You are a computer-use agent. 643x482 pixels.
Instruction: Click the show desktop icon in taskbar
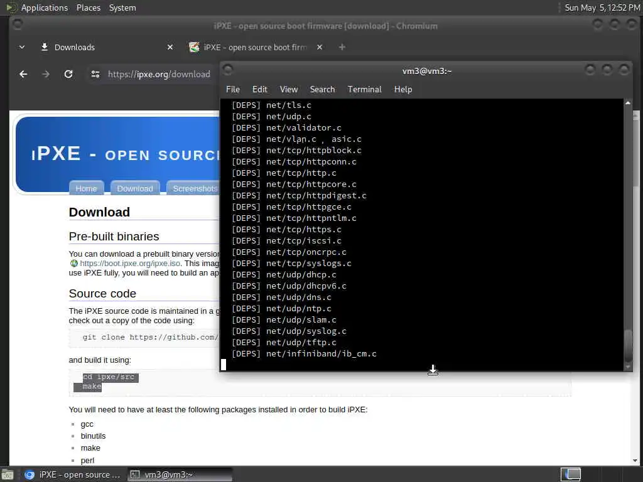click(8, 475)
